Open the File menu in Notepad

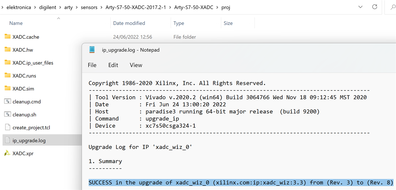pos(92,65)
